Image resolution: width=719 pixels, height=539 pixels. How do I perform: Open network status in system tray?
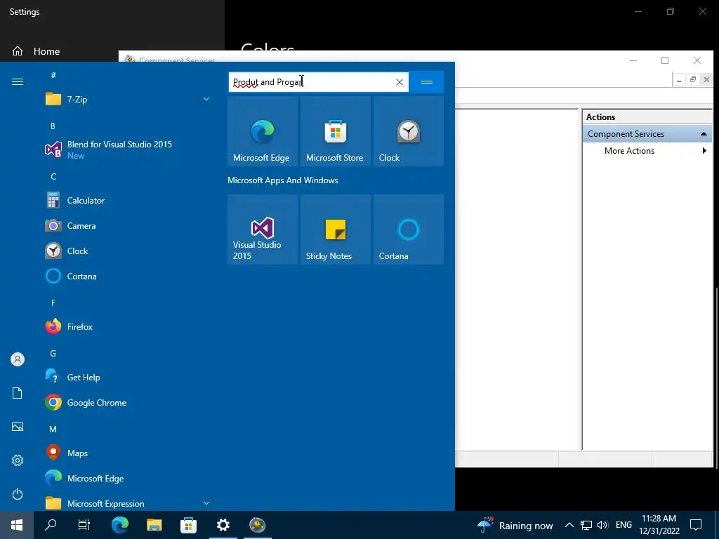coord(586,525)
